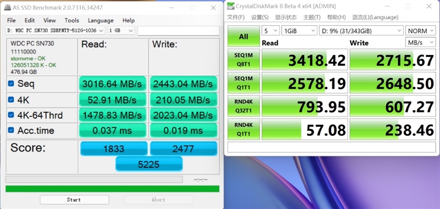Click the Abort button in AS SSD
Image resolution: width=440 pixels, height=209 pixels.
click(158, 200)
